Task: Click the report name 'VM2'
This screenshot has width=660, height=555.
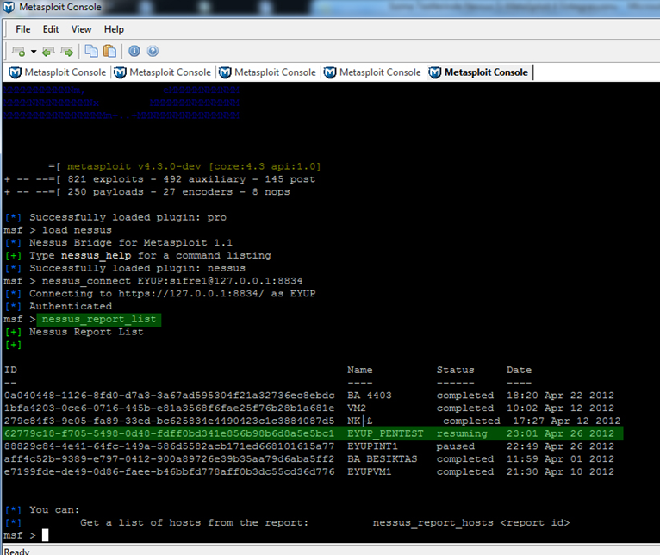Action: click(357, 408)
